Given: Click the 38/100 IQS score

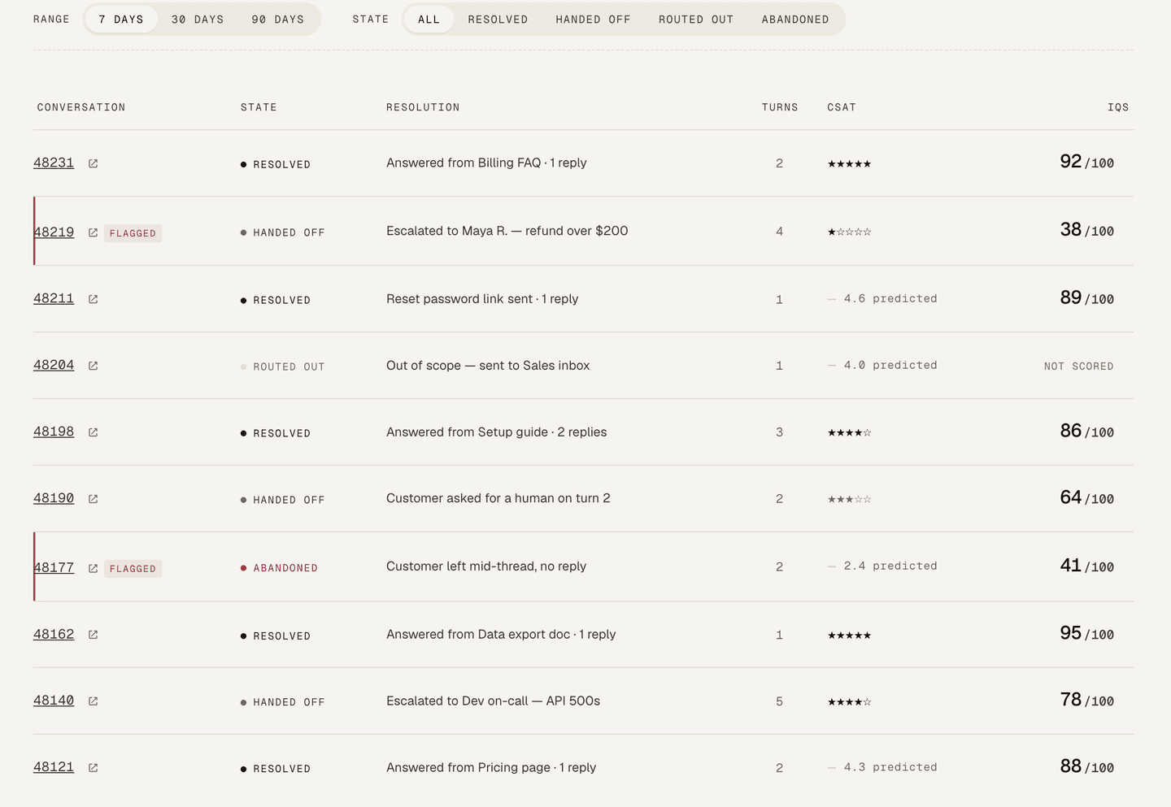Looking at the screenshot, I should pos(1086,230).
